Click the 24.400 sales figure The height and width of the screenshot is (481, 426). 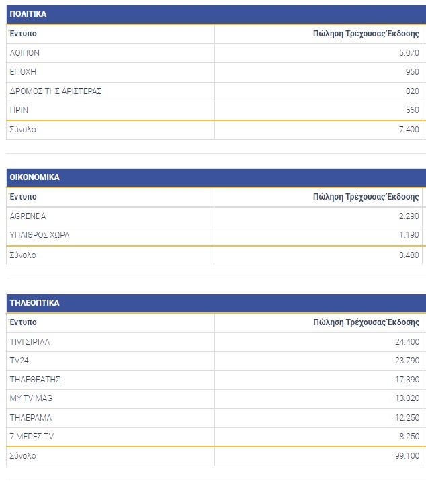pos(406,342)
